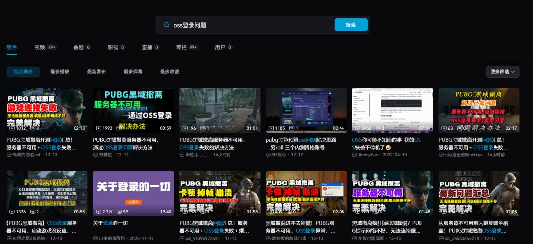Open the 02:05 最新问题汇总 video thumbnail

click(x=479, y=193)
